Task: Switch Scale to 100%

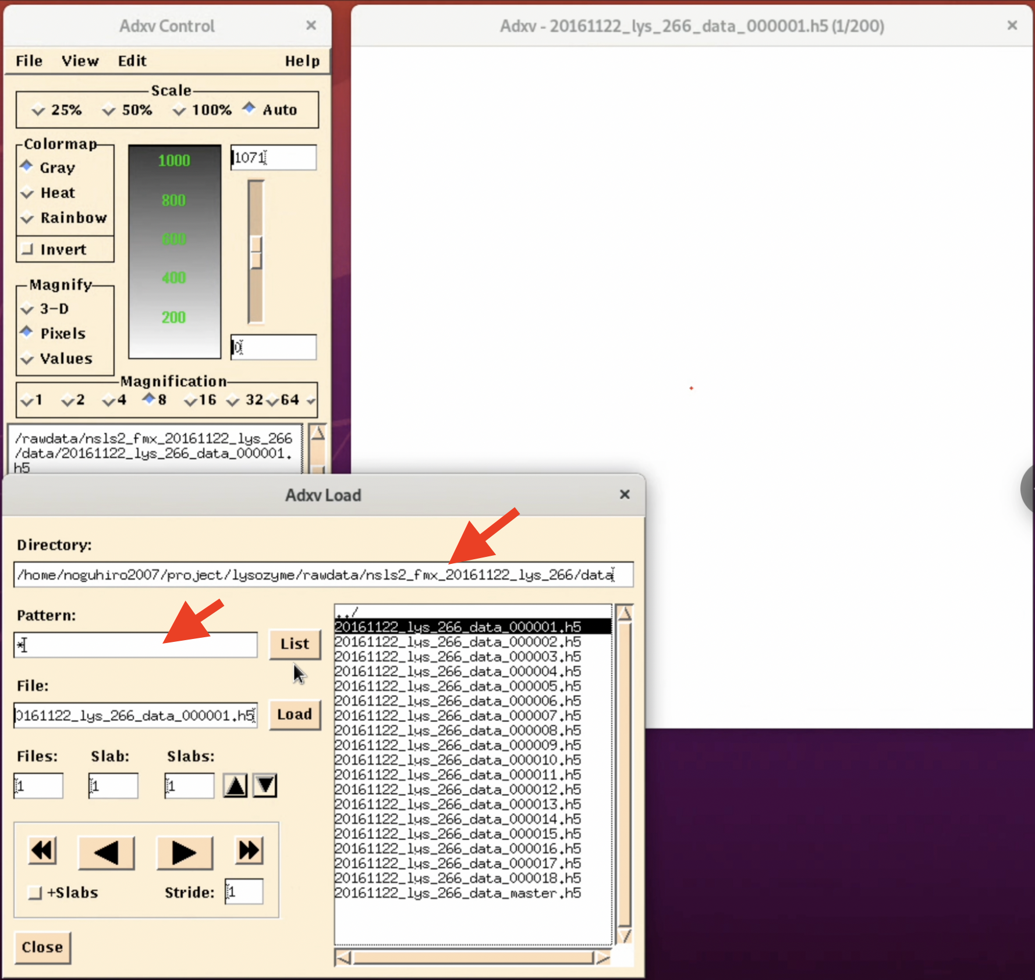Action: coord(179,109)
